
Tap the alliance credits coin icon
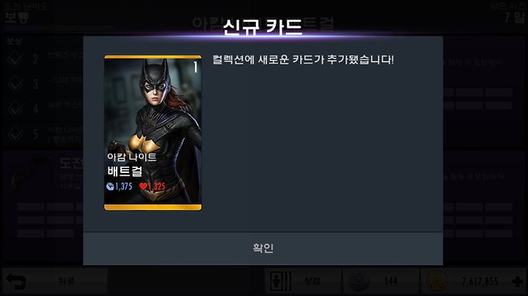click(359, 281)
